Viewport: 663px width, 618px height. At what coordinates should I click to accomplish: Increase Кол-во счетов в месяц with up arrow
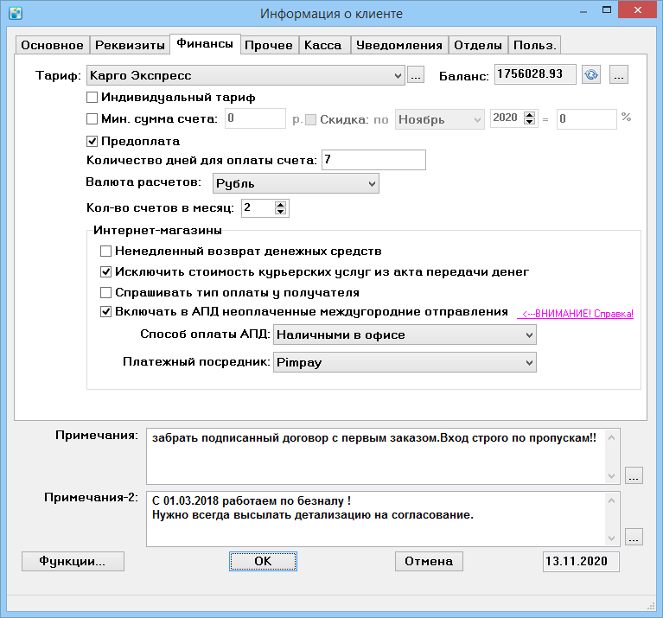click(x=280, y=205)
